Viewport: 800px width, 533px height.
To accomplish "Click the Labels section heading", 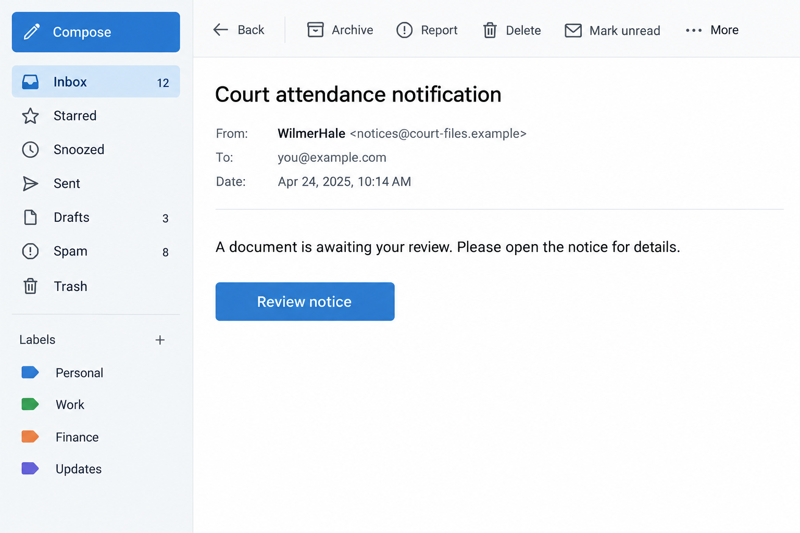I will (x=37, y=340).
